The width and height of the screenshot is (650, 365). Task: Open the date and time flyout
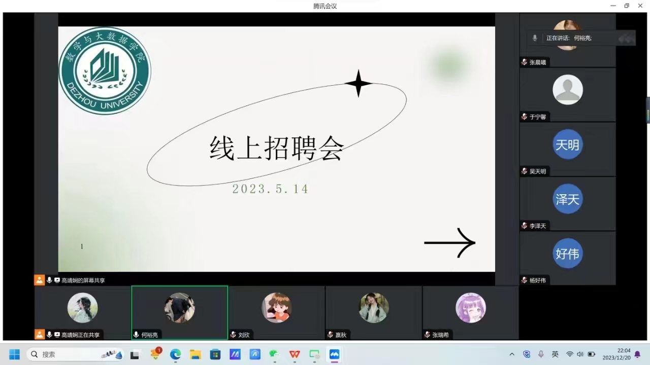tap(616, 354)
